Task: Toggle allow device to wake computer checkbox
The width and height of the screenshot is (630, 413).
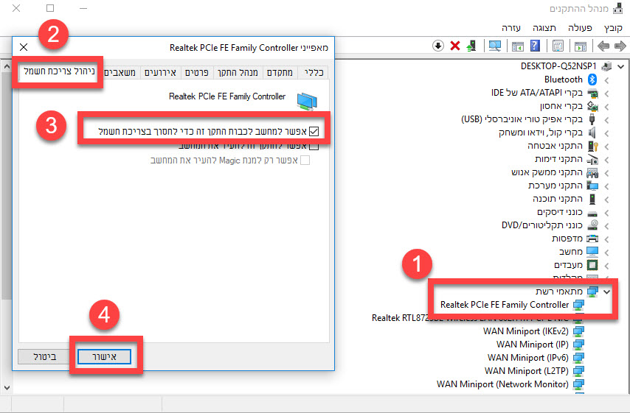Action: pos(314,146)
